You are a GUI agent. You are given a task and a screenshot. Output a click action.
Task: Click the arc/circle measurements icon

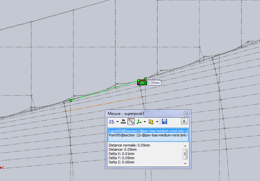111,122
